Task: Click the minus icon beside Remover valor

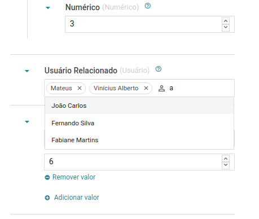Action: [x=47, y=177]
